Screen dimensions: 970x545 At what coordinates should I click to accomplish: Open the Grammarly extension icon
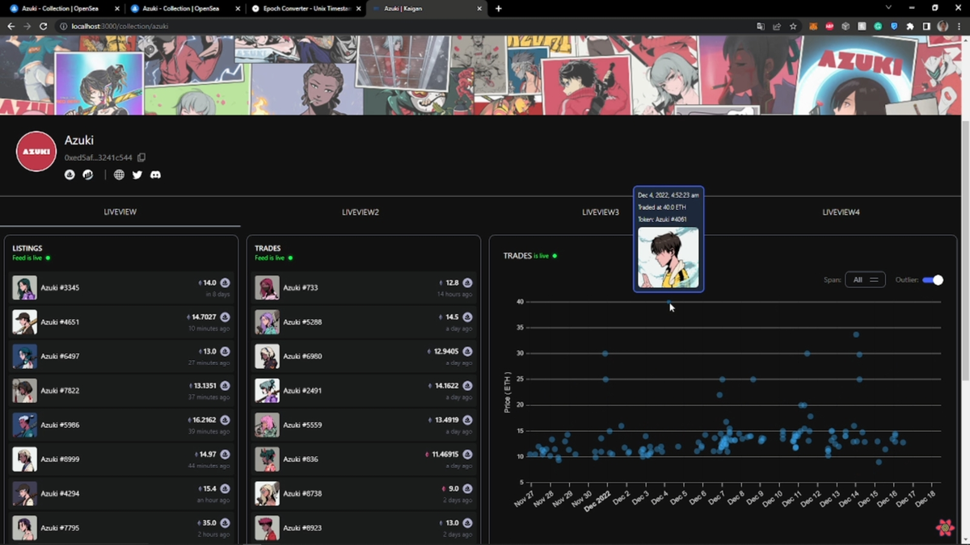click(879, 27)
